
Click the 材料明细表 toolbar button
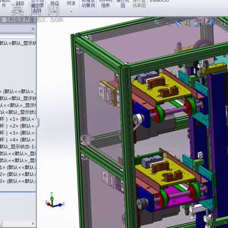[105, 4]
